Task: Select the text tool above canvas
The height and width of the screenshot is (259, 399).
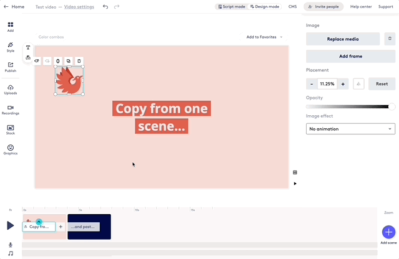Action: coord(28,48)
